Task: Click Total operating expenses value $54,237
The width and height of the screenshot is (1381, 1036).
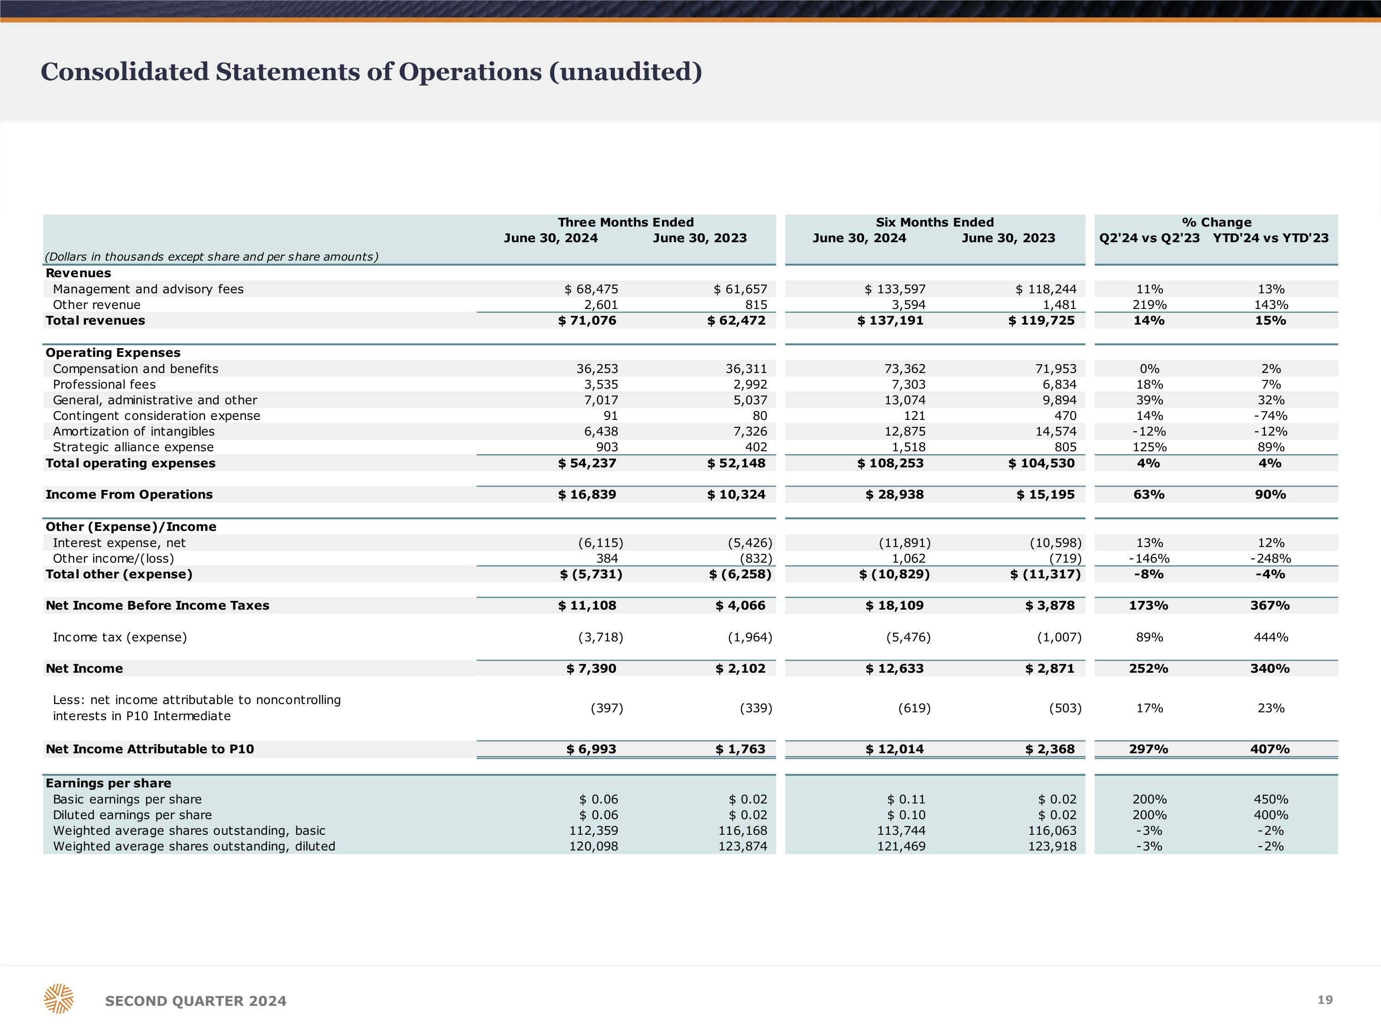Action: coord(587,463)
